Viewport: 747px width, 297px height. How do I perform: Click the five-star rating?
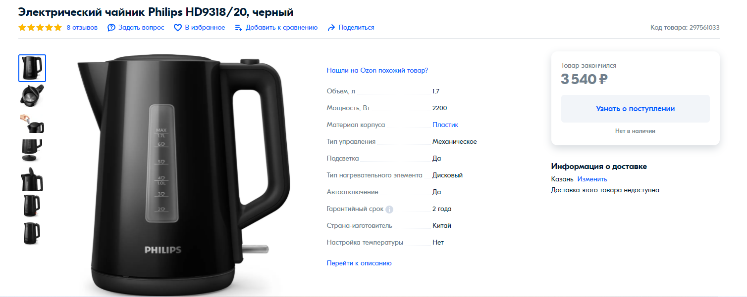tap(40, 28)
